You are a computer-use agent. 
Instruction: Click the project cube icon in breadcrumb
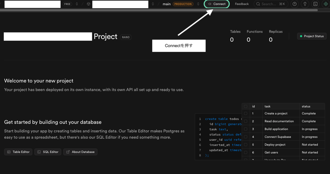[89, 4]
